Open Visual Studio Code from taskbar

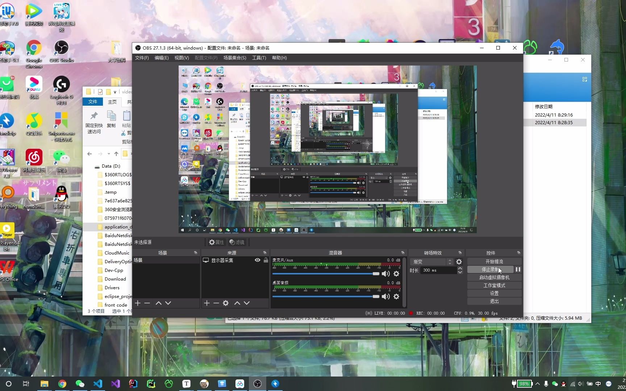[x=98, y=384]
